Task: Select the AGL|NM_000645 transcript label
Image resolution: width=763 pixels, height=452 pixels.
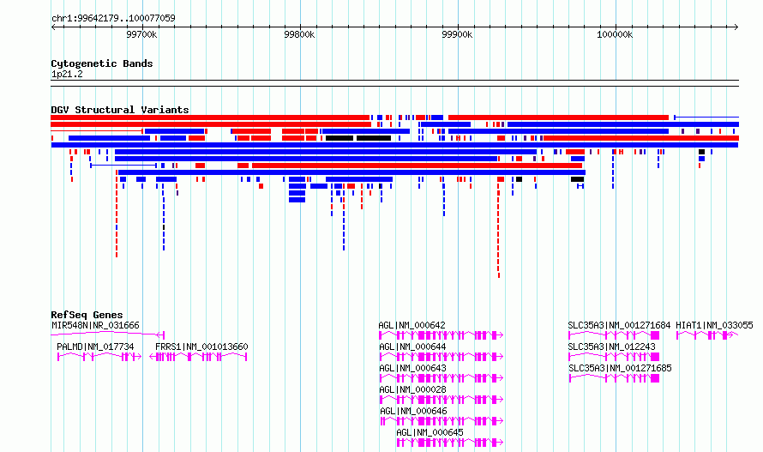Action: coord(430,432)
